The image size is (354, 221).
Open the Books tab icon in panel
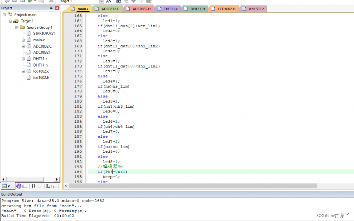(x=22, y=186)
